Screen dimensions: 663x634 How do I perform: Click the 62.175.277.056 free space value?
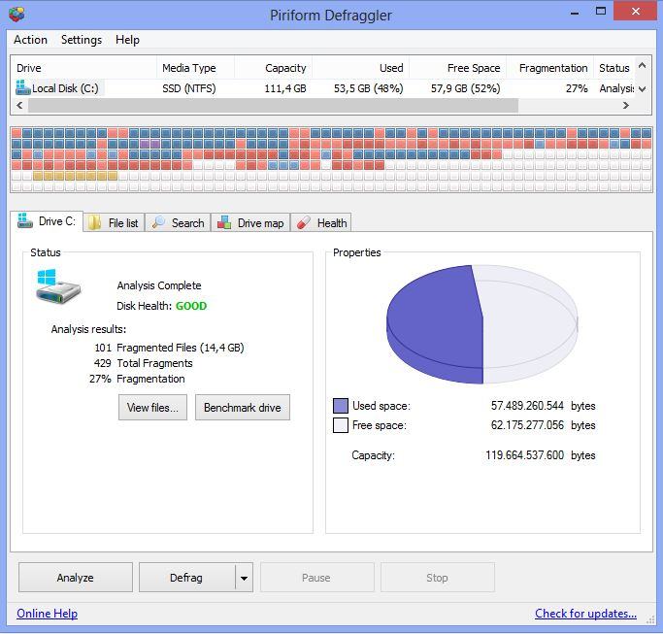tap(527, 425)
